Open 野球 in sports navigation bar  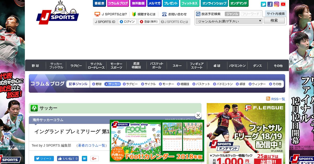tap(35, 66)
